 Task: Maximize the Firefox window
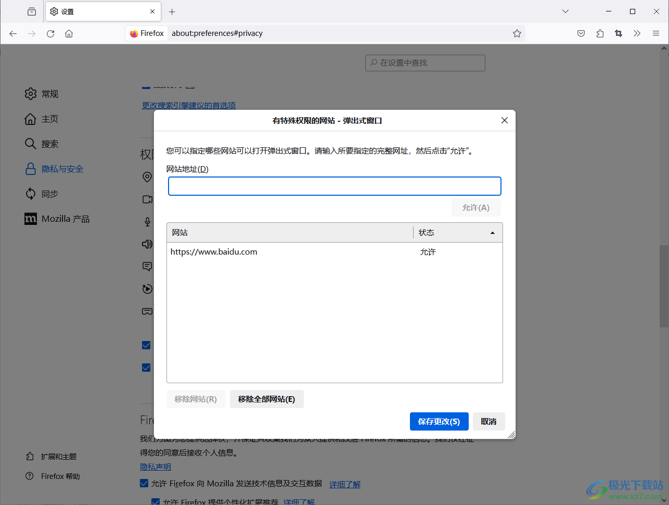(x=633, y=11)
